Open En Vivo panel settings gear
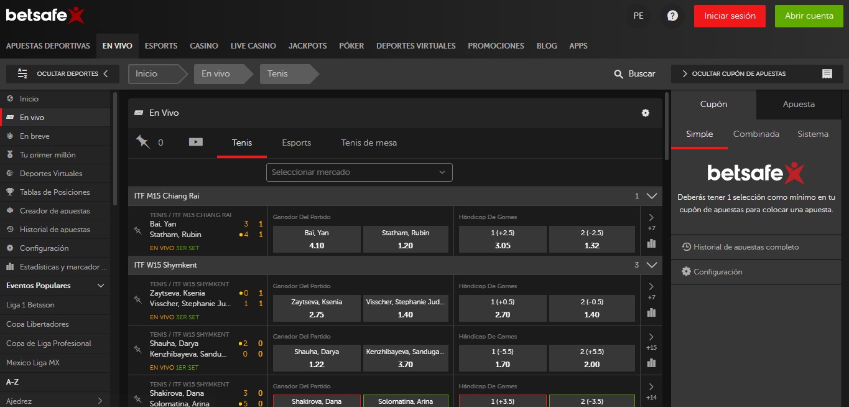 pyautogui.click(x=645, y=113)
